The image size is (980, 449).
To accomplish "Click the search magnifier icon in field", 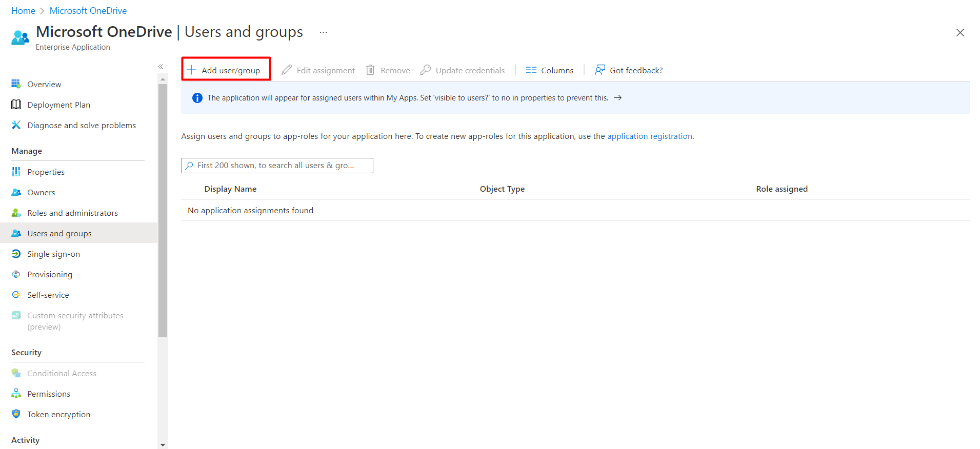I will pyautogui.click(x=189, y=166).
